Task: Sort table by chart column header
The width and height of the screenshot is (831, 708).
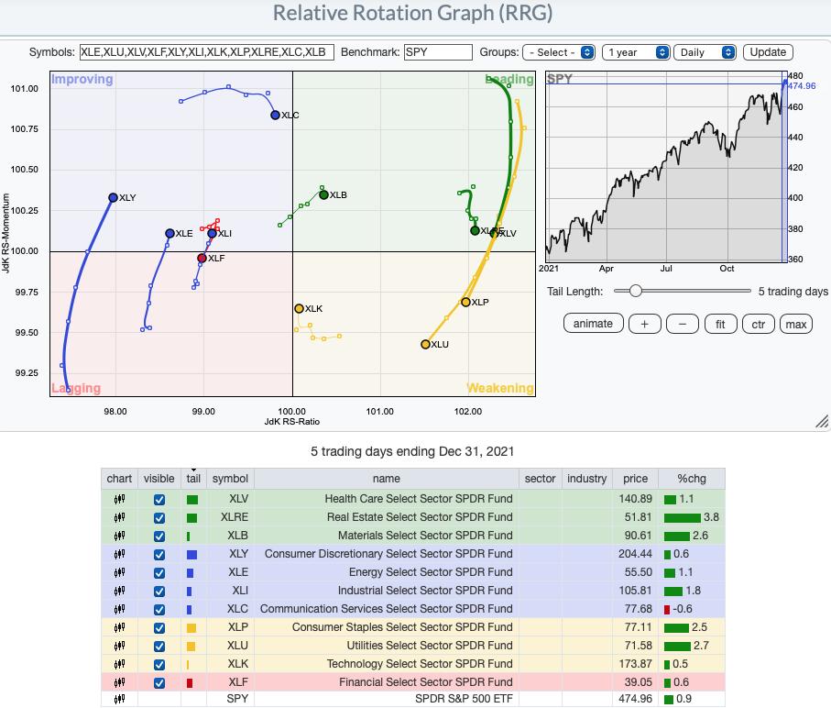Action: click(x=119, y=479)
